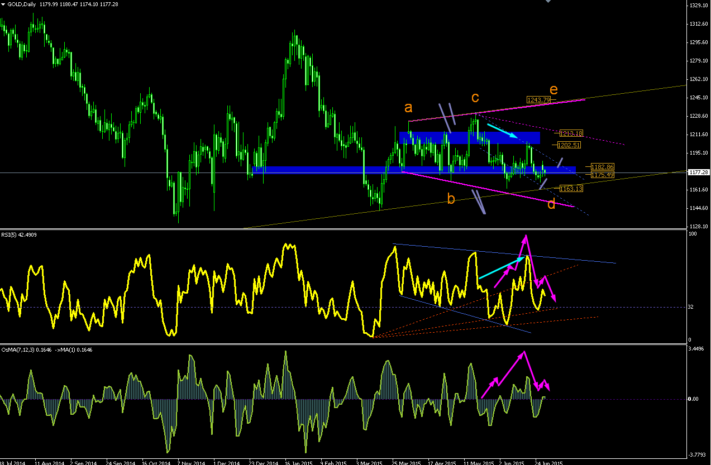The width and height of the screenshot is (711, 465).
Task: Select the long lower blue support rectangle
Action: click(x=414, y=170)
